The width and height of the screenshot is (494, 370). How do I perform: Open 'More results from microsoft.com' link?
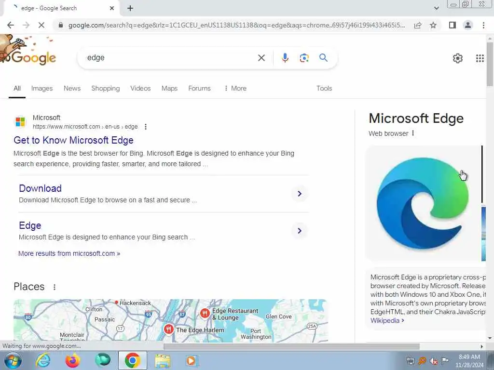click(69, 253)
